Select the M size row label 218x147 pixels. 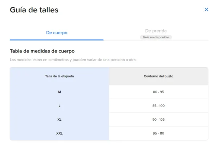pos(59,92)
